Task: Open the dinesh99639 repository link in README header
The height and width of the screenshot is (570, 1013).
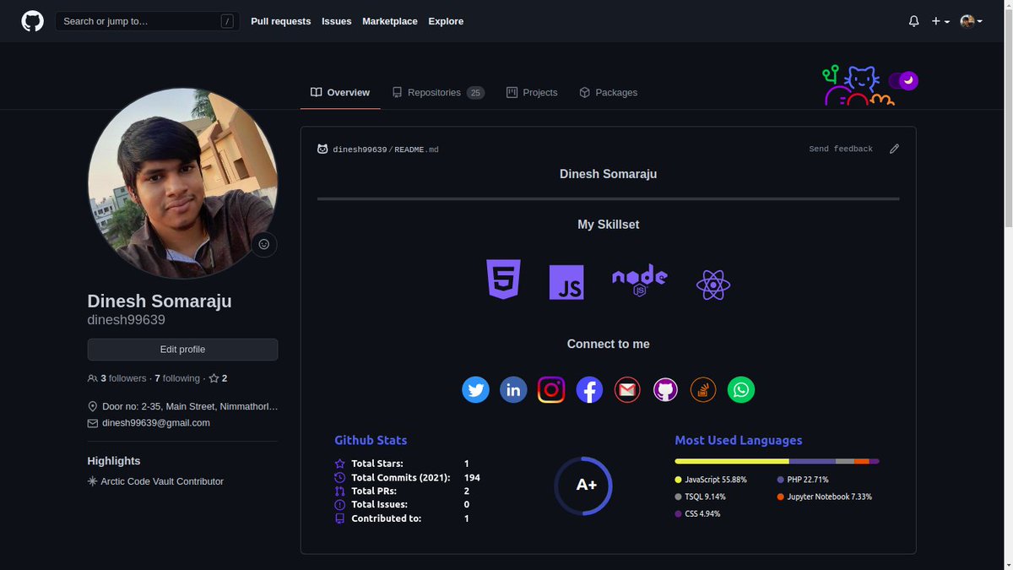Action: click(360, 149)
